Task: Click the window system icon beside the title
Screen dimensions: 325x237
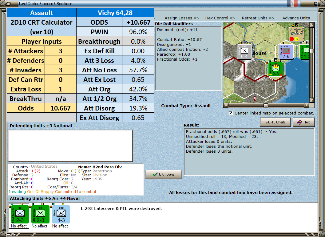Action: coord(8,4)
